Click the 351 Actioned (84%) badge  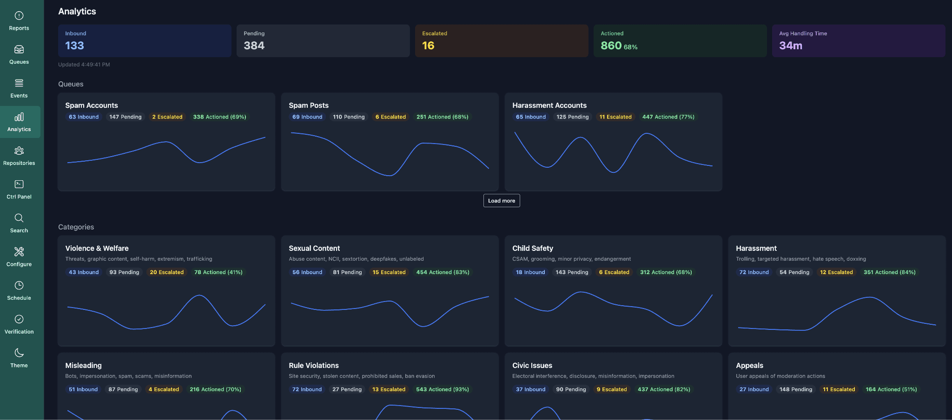coord(890,272)
